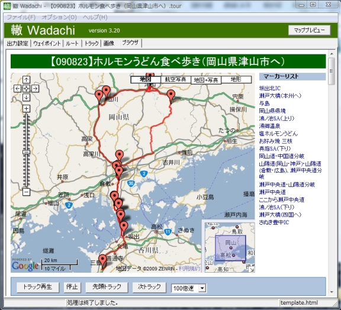
Task: Pan the map down with arrow
Action: point(26,98)
